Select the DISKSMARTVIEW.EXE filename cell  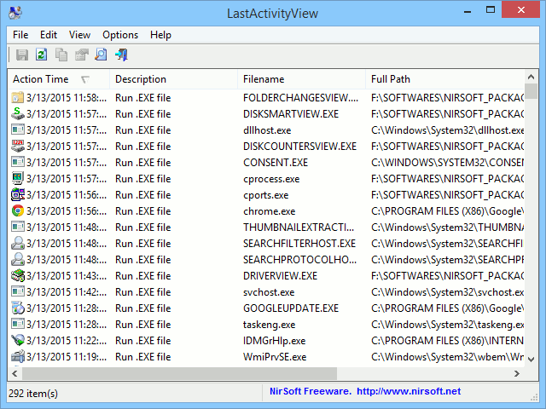[291, 113]
